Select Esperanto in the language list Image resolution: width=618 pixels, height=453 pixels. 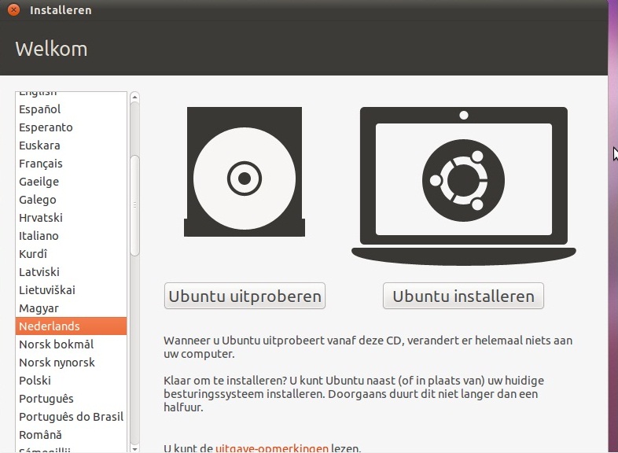71,127
